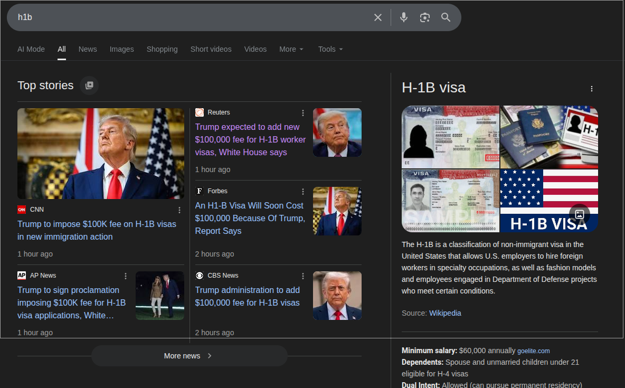This screenshot has height=388, width=625.
Task: Open three-dot menu for AP News story
Action: 126,276
